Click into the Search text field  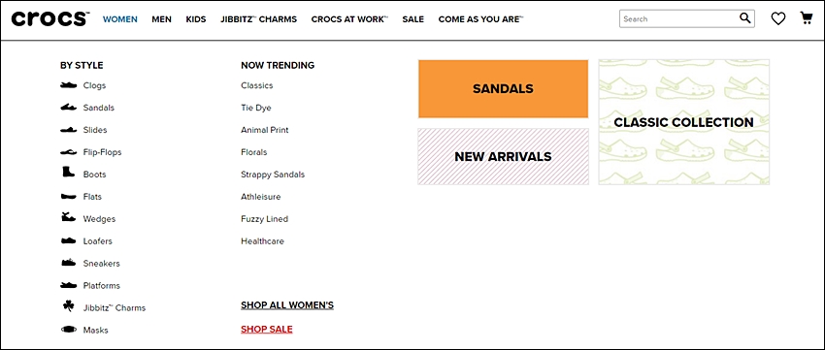678,19
